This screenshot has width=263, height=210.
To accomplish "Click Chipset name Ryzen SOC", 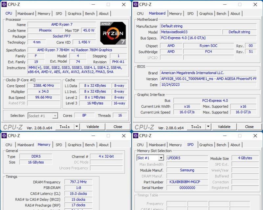I will pyautogui.click(x=208, y=46).
